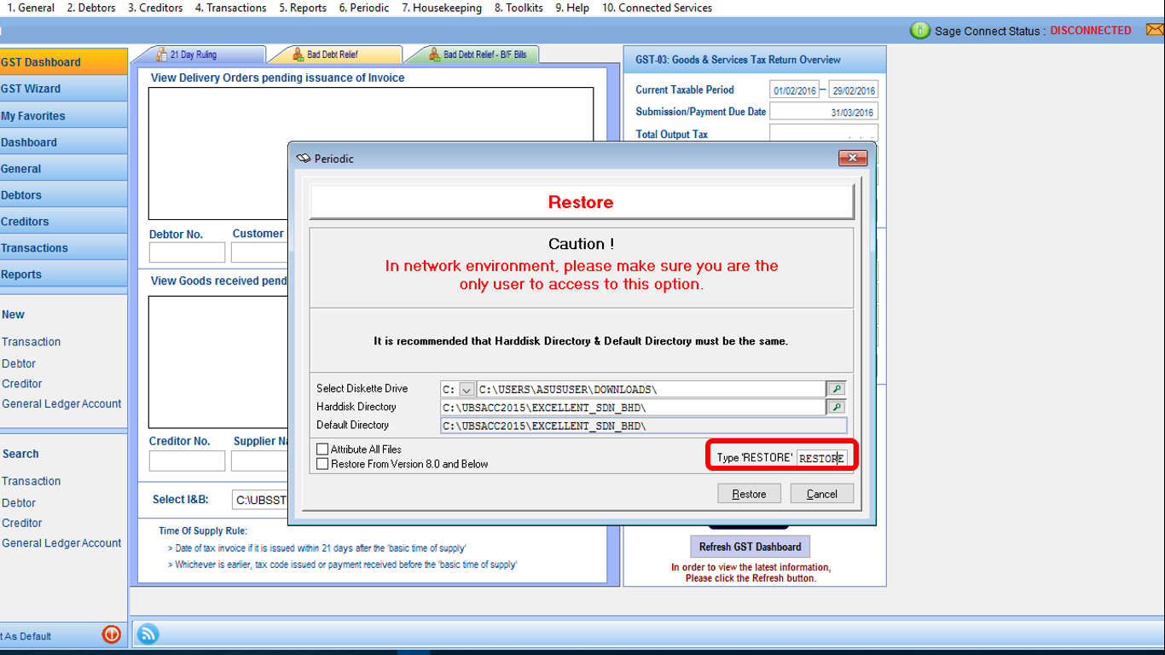This screenshot has width=1165, height=655.
Task: Select GST Dashboard in the sidebar
Action: 63,61
